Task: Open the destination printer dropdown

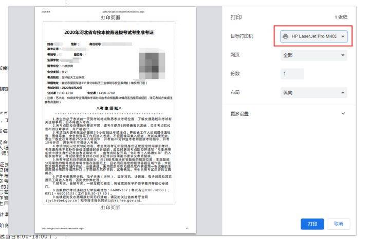Action: (314, 36)
